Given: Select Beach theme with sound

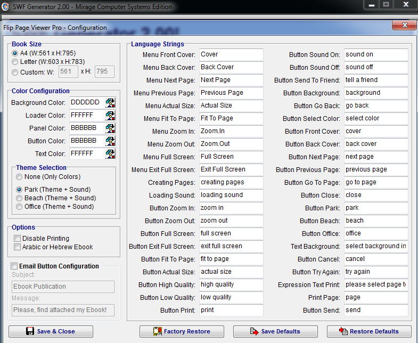Looking at the screenshot, I should [20, 198].
